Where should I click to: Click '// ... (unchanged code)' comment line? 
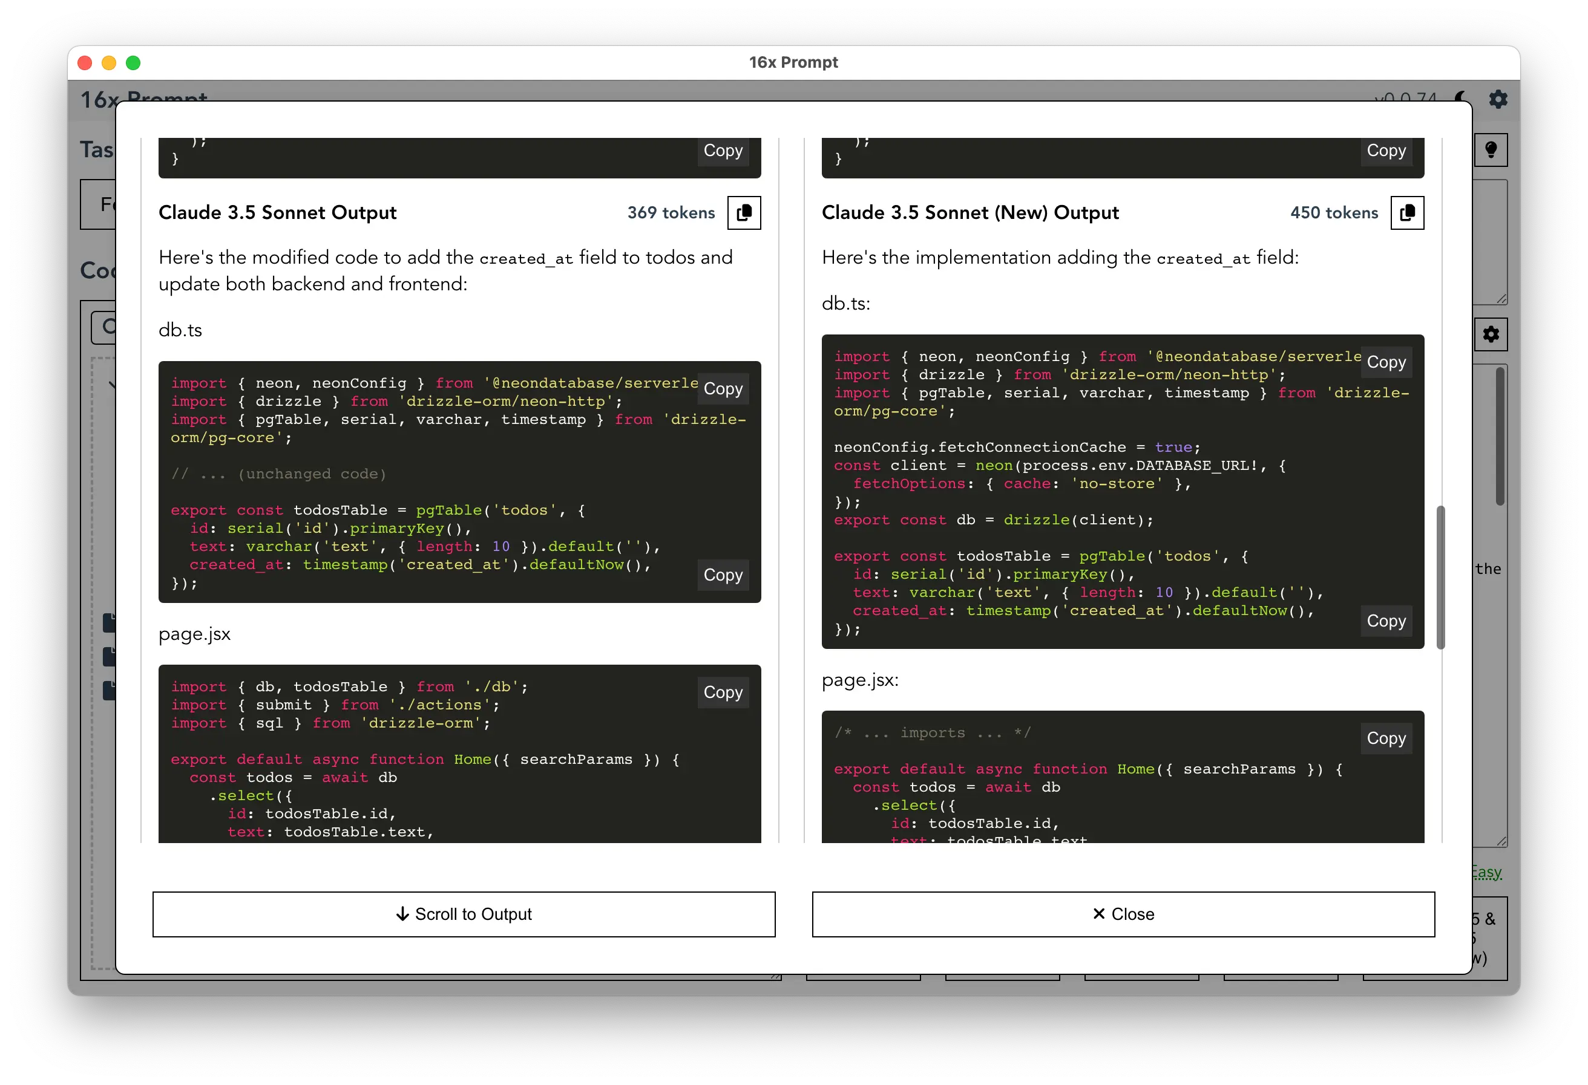coord(279,474)
